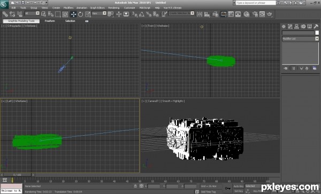Switch to the Motion command panel
The width and height of the screenshot is (321, 194).
[303, 26]
